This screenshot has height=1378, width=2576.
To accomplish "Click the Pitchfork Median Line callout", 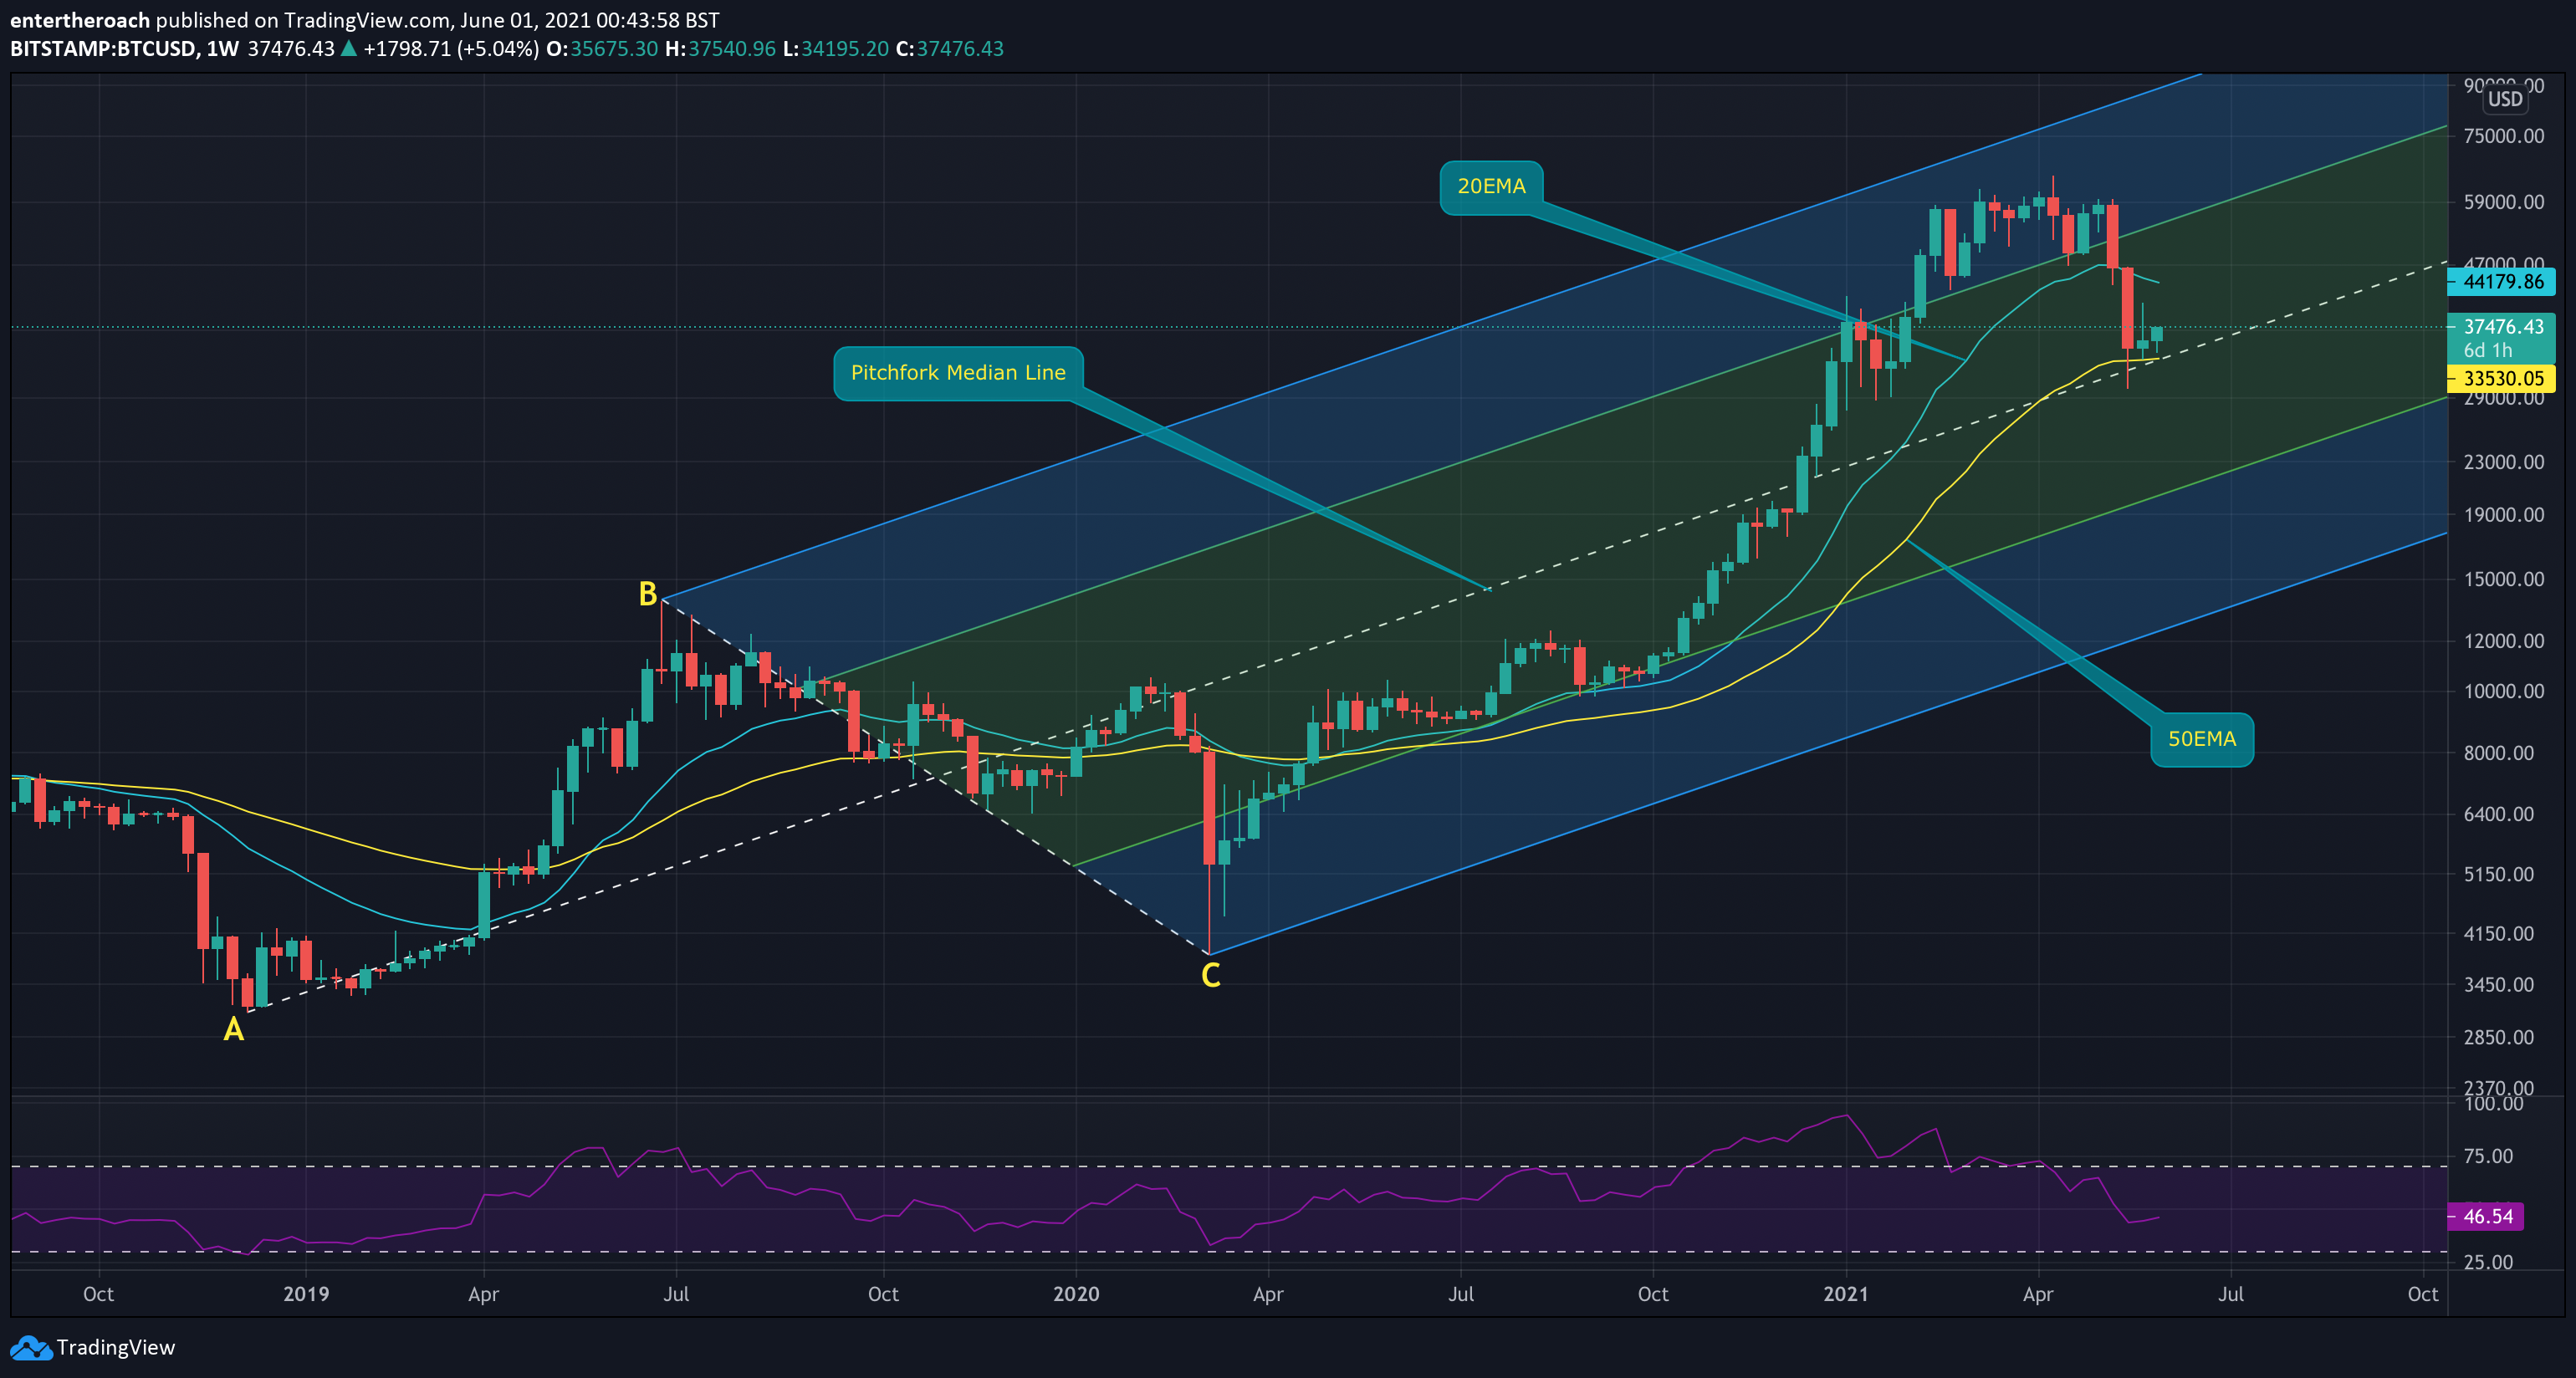I will [x=958, y=373].
